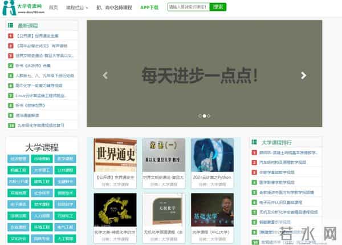Click 光学课程（中山大学） card title text
Screen dimensions: 342x245
(x=211, y=232)
